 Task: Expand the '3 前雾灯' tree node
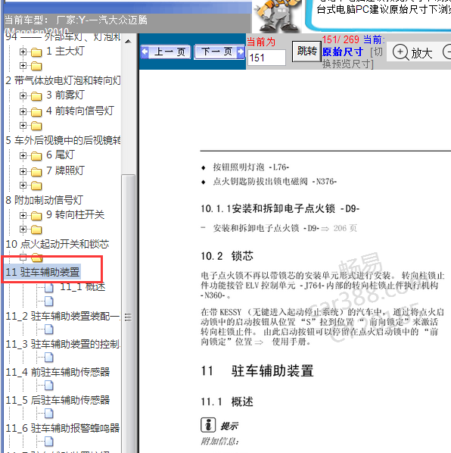point(23,95)
